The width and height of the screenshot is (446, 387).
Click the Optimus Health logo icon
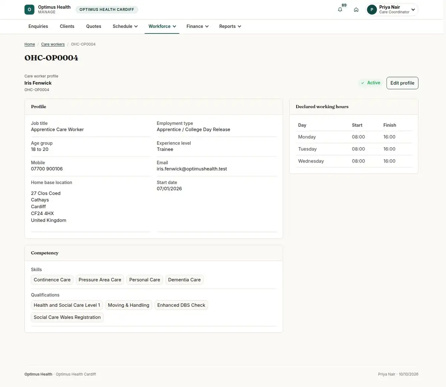pyautogui.click(x=29, y=10)
